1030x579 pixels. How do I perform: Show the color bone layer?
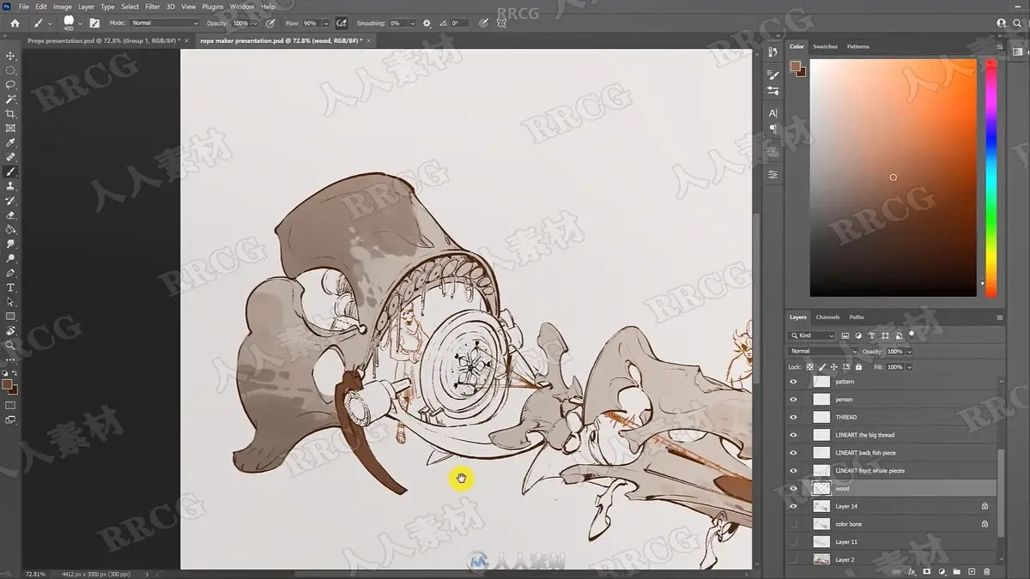coord(793,524)
